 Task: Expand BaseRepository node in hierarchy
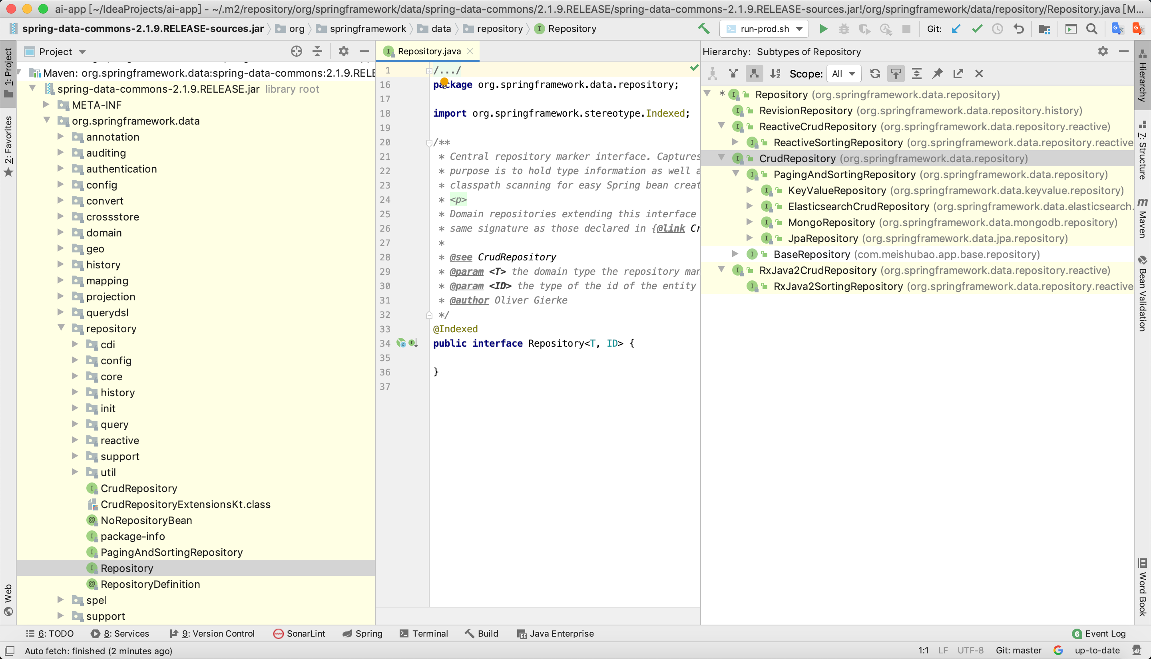[x=735, y=254]
